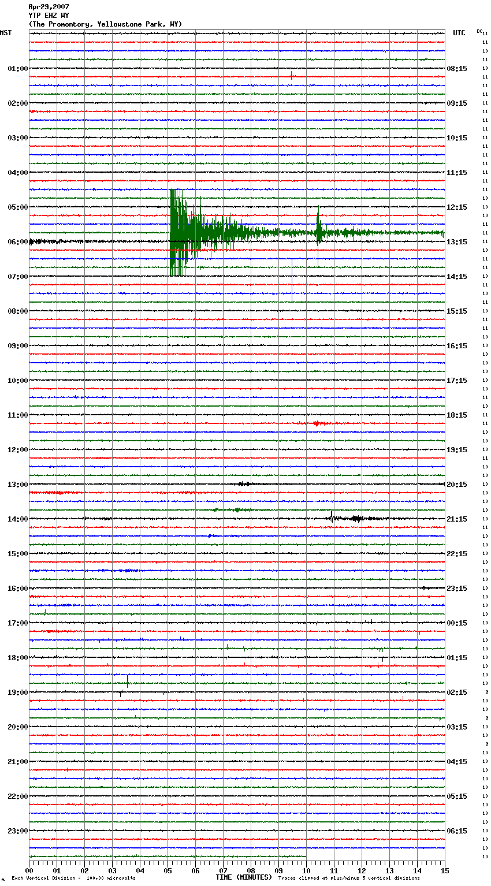The image size is (491, 886).
Task: Select the 13:00 MST row label
Action: click(x=18, y=485)
